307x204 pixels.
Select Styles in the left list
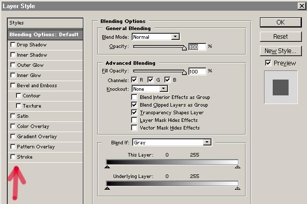point(45,23)
